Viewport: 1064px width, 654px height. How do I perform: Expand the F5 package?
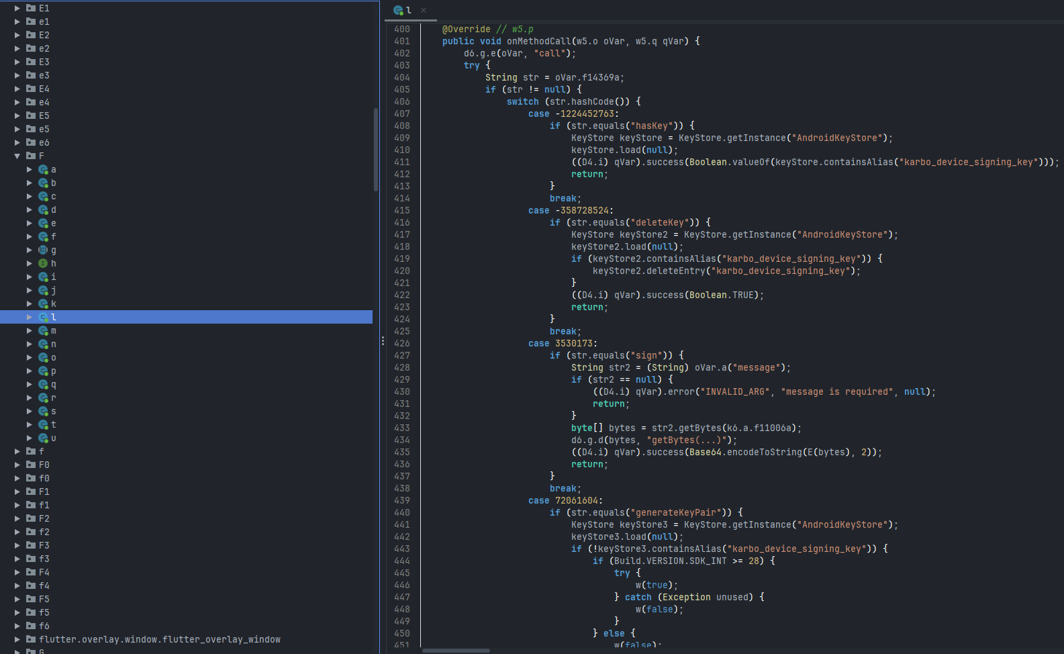[17, 599]
